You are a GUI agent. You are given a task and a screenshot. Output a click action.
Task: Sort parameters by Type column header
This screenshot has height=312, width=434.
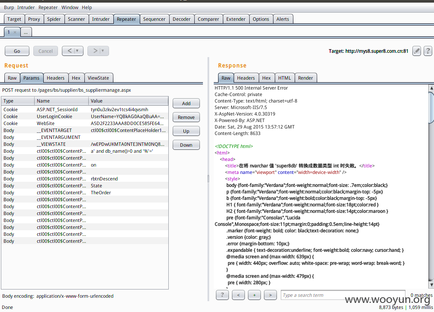[x=18, y=101]
